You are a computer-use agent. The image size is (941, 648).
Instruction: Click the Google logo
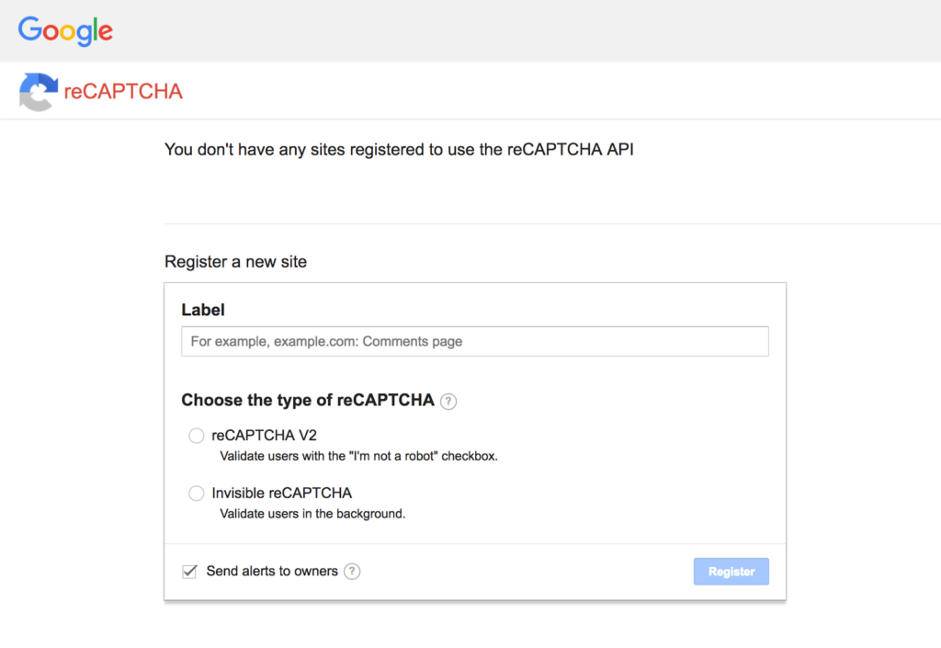click(x=65, y=31)
